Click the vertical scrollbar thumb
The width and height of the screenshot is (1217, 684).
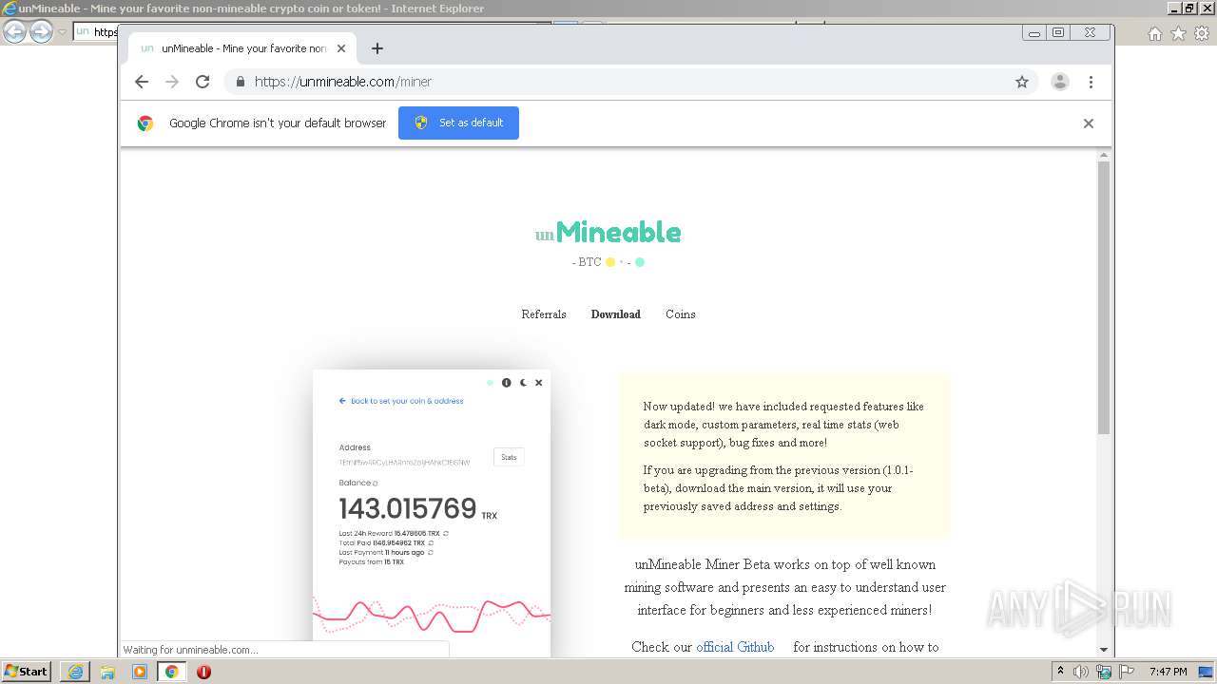coord(1104,298)
